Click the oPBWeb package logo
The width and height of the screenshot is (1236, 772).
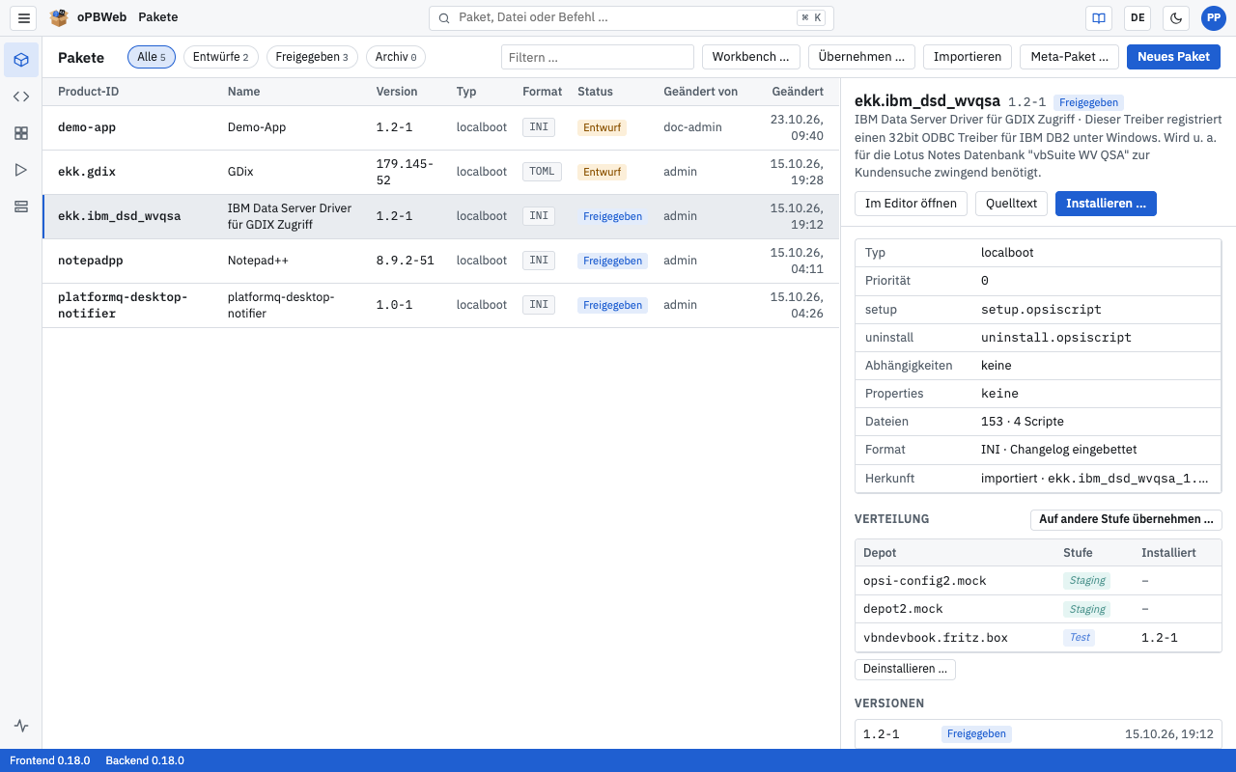(x=60, y=17)
